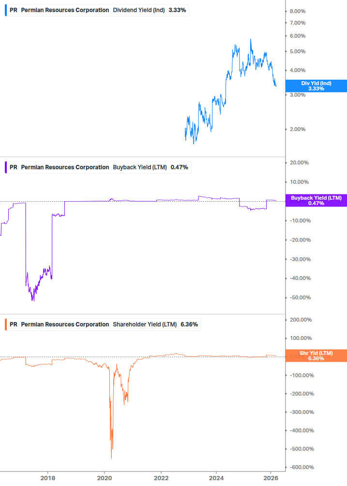Viewport: 347px width, 486px height.
Task: Click the PR ticker in Dividend Yield legend
Action: [14, 10]
